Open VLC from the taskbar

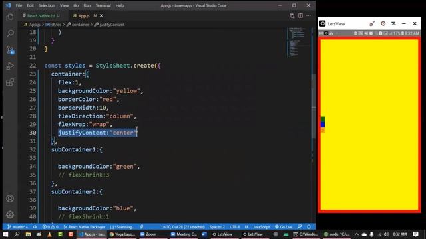point(49,234)
